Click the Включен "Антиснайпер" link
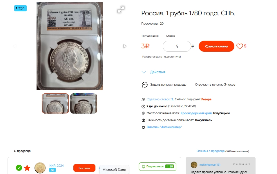 [x=164, y=127]
